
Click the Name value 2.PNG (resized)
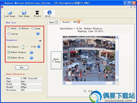pyautogui.click(x=29, y=78)
